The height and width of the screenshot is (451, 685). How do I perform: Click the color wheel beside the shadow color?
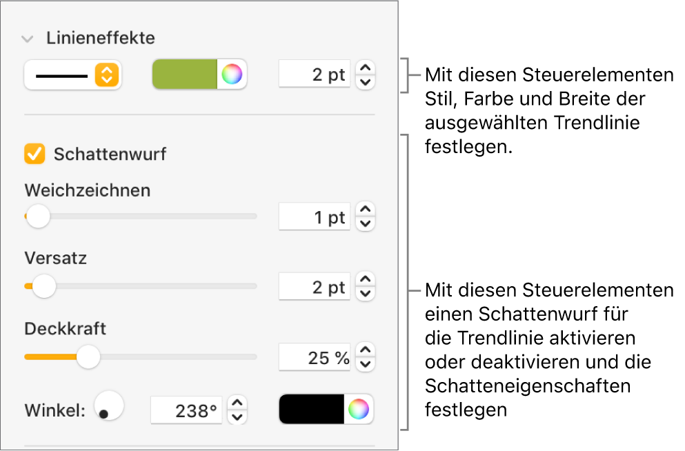point(360,408)
